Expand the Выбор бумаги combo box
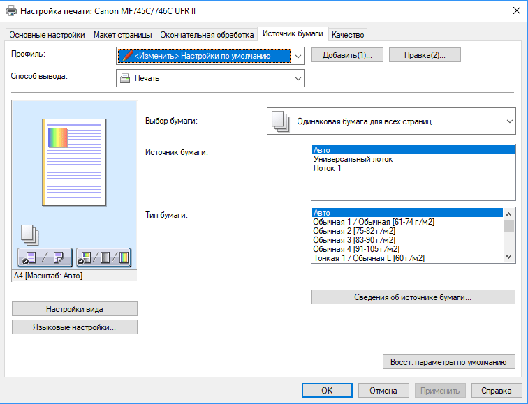 [391, 121]
